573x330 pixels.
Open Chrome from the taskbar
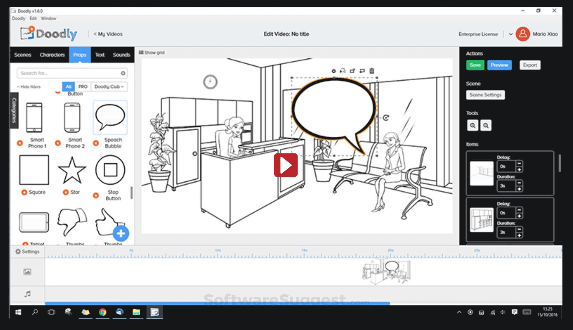103,312
